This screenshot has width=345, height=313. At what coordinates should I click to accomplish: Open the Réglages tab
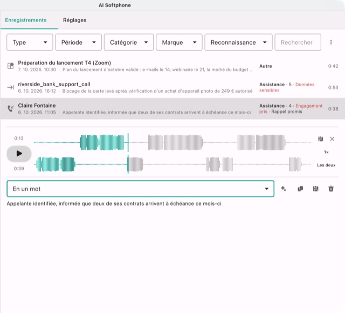[74, 20]
